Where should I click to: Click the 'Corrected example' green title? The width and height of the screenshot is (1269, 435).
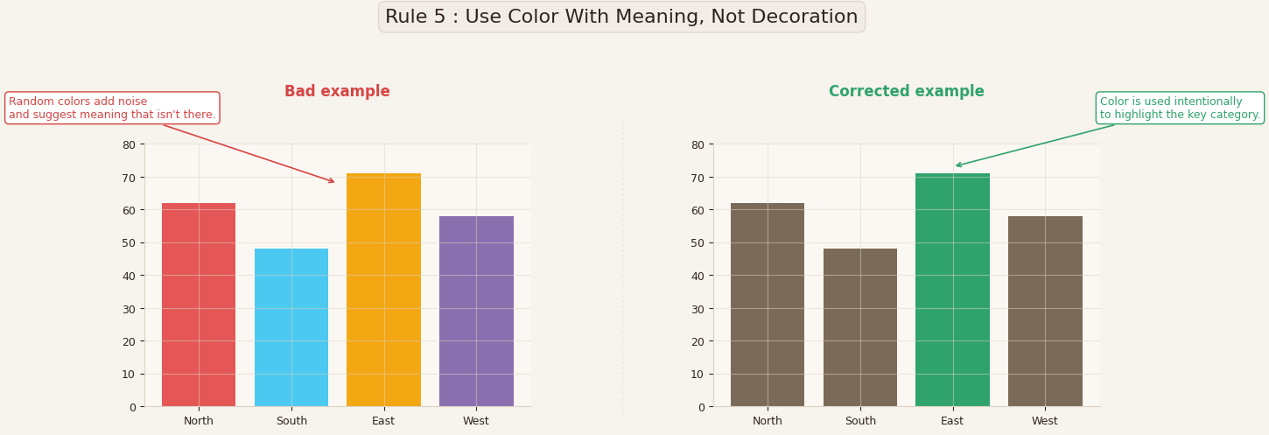click(907, 92)
